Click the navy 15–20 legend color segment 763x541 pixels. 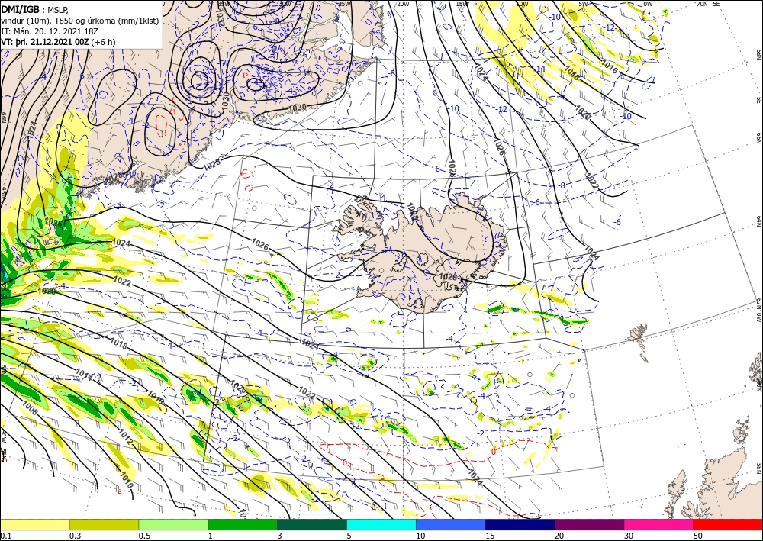520,524
